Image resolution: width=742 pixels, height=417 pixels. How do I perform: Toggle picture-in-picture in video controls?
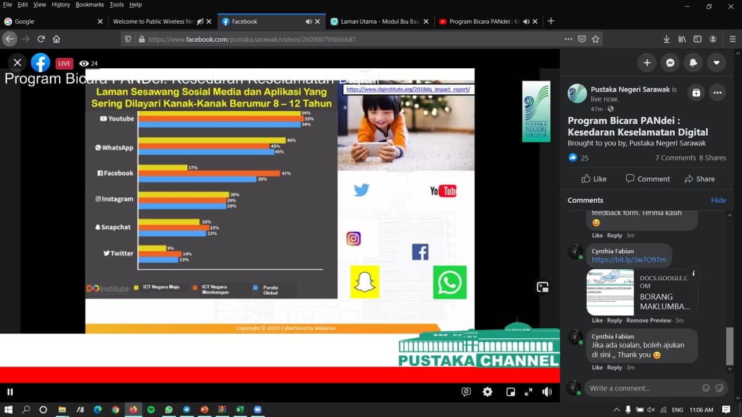[x=510, y=392]
